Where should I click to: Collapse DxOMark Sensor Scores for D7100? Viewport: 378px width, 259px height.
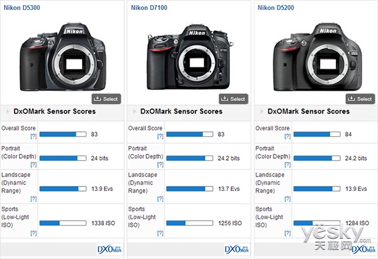point(135,112)
